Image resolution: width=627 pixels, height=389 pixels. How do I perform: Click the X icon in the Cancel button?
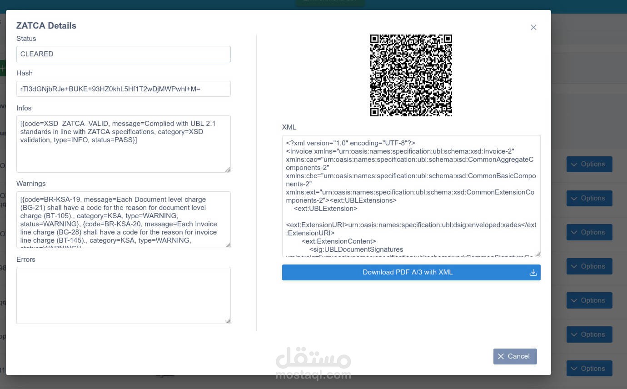pyautogui.click(x=501, y=356)
